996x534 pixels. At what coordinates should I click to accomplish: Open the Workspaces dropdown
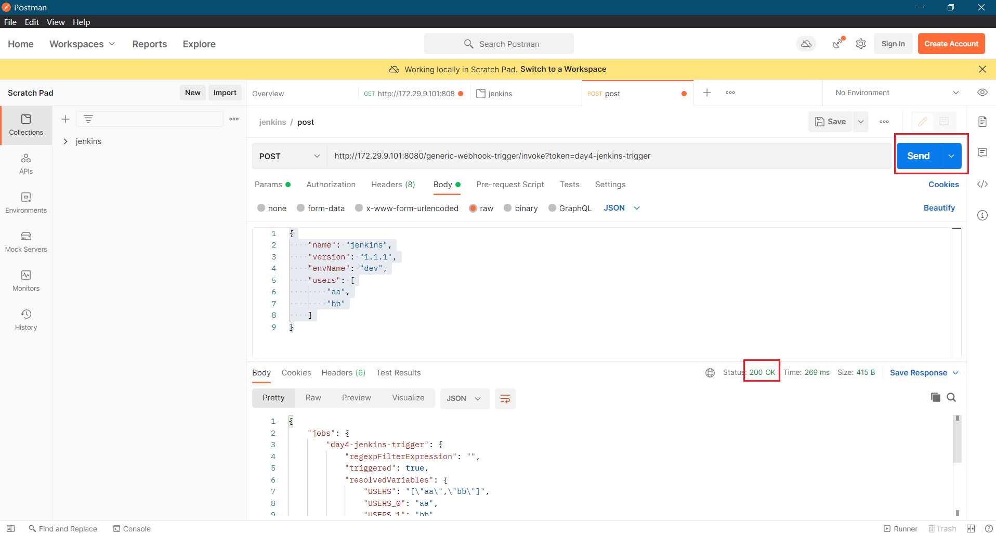tap(82, 44)
